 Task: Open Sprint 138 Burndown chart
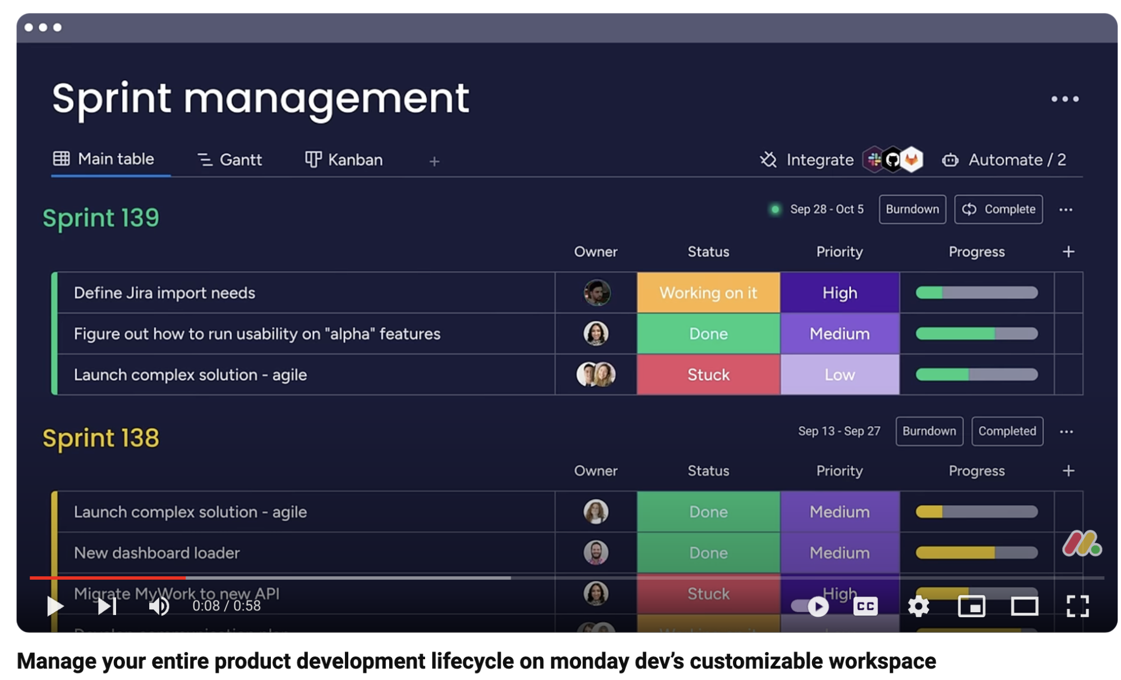928,431
